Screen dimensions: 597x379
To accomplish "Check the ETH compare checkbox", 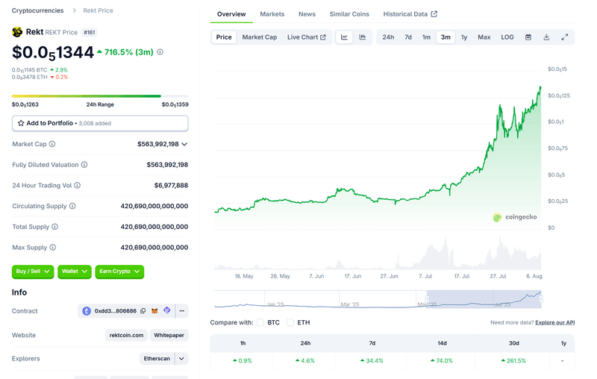I will 290,322.
